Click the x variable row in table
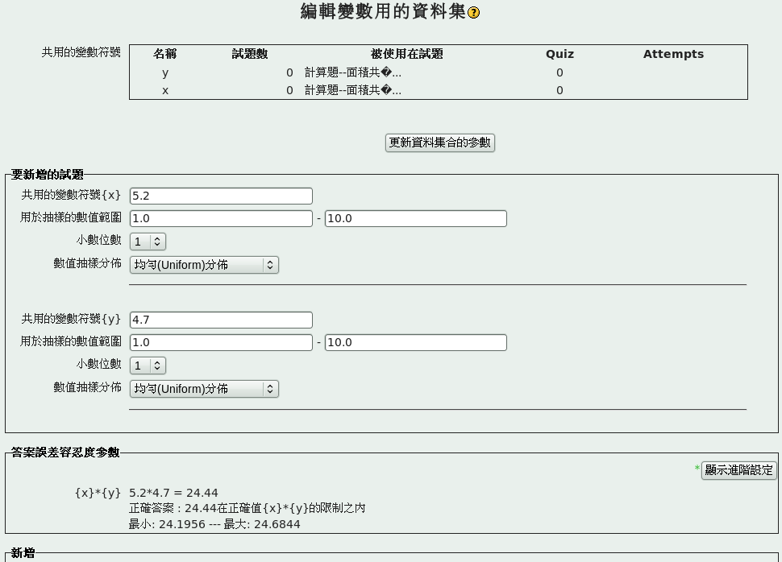The height and width of the screenshot is (562, 782). click(165, 90)
